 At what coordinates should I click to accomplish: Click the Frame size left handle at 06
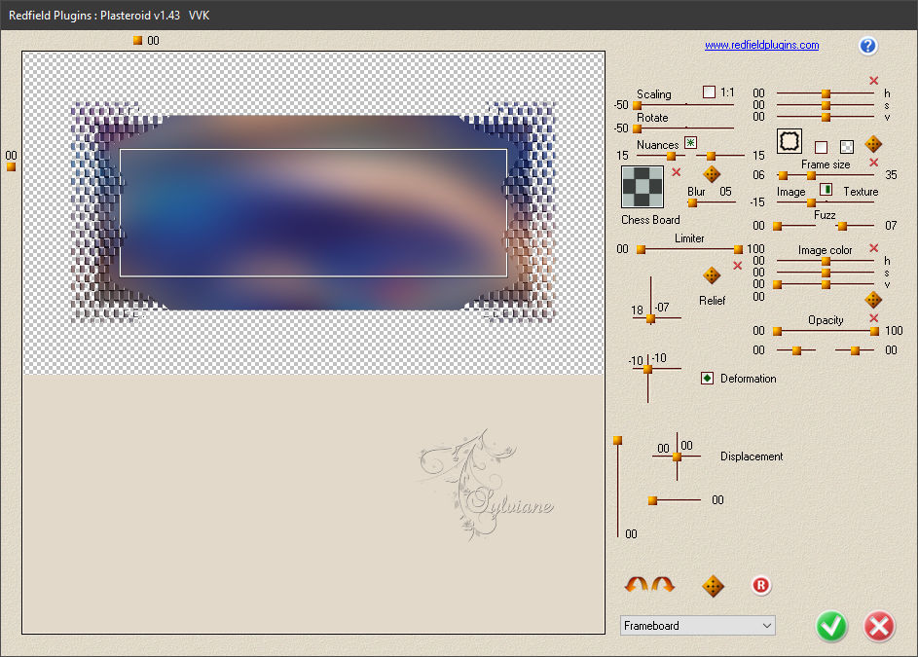pyautogui.click(x=783, y=175)
